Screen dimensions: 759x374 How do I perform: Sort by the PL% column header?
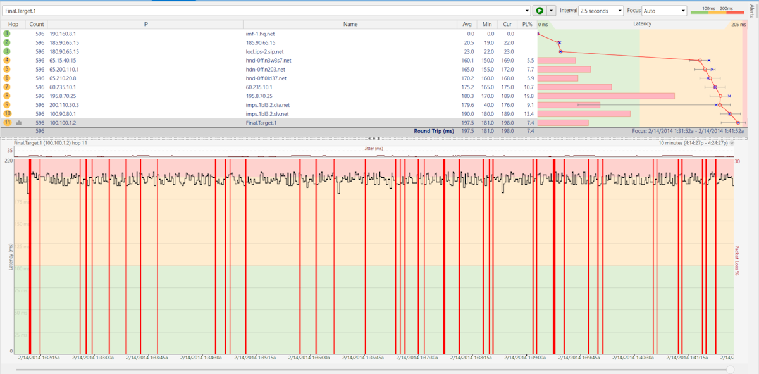528,24
